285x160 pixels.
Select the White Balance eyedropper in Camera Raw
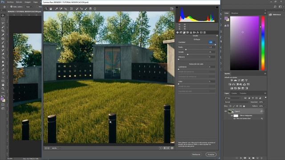pyautogui.click(x=57, y=9)
